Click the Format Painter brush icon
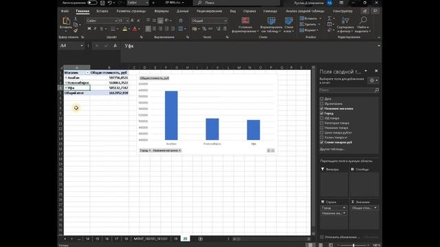This screenshot has width=440, height=247. tap(75, 30)
